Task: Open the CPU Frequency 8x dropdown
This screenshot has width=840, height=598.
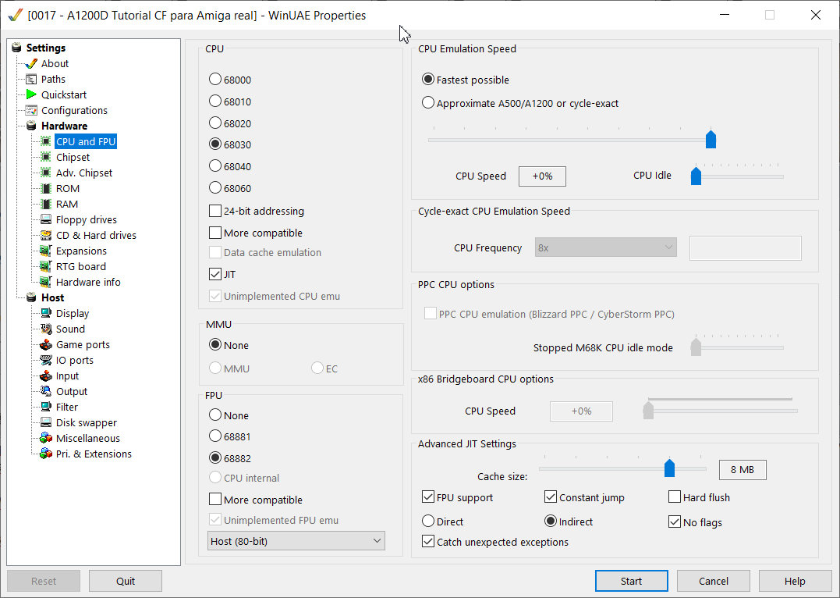Action: pyautogui.click(x=605, y=247)
